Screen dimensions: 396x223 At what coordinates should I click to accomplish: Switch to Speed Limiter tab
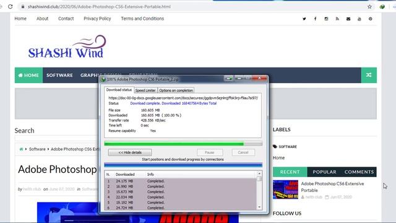145,90
